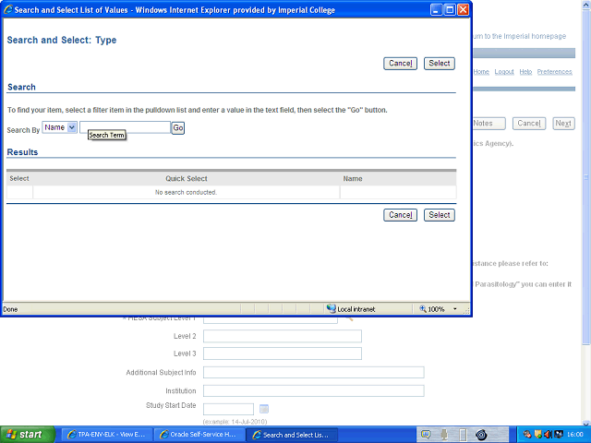Click the Logout link

504,72
